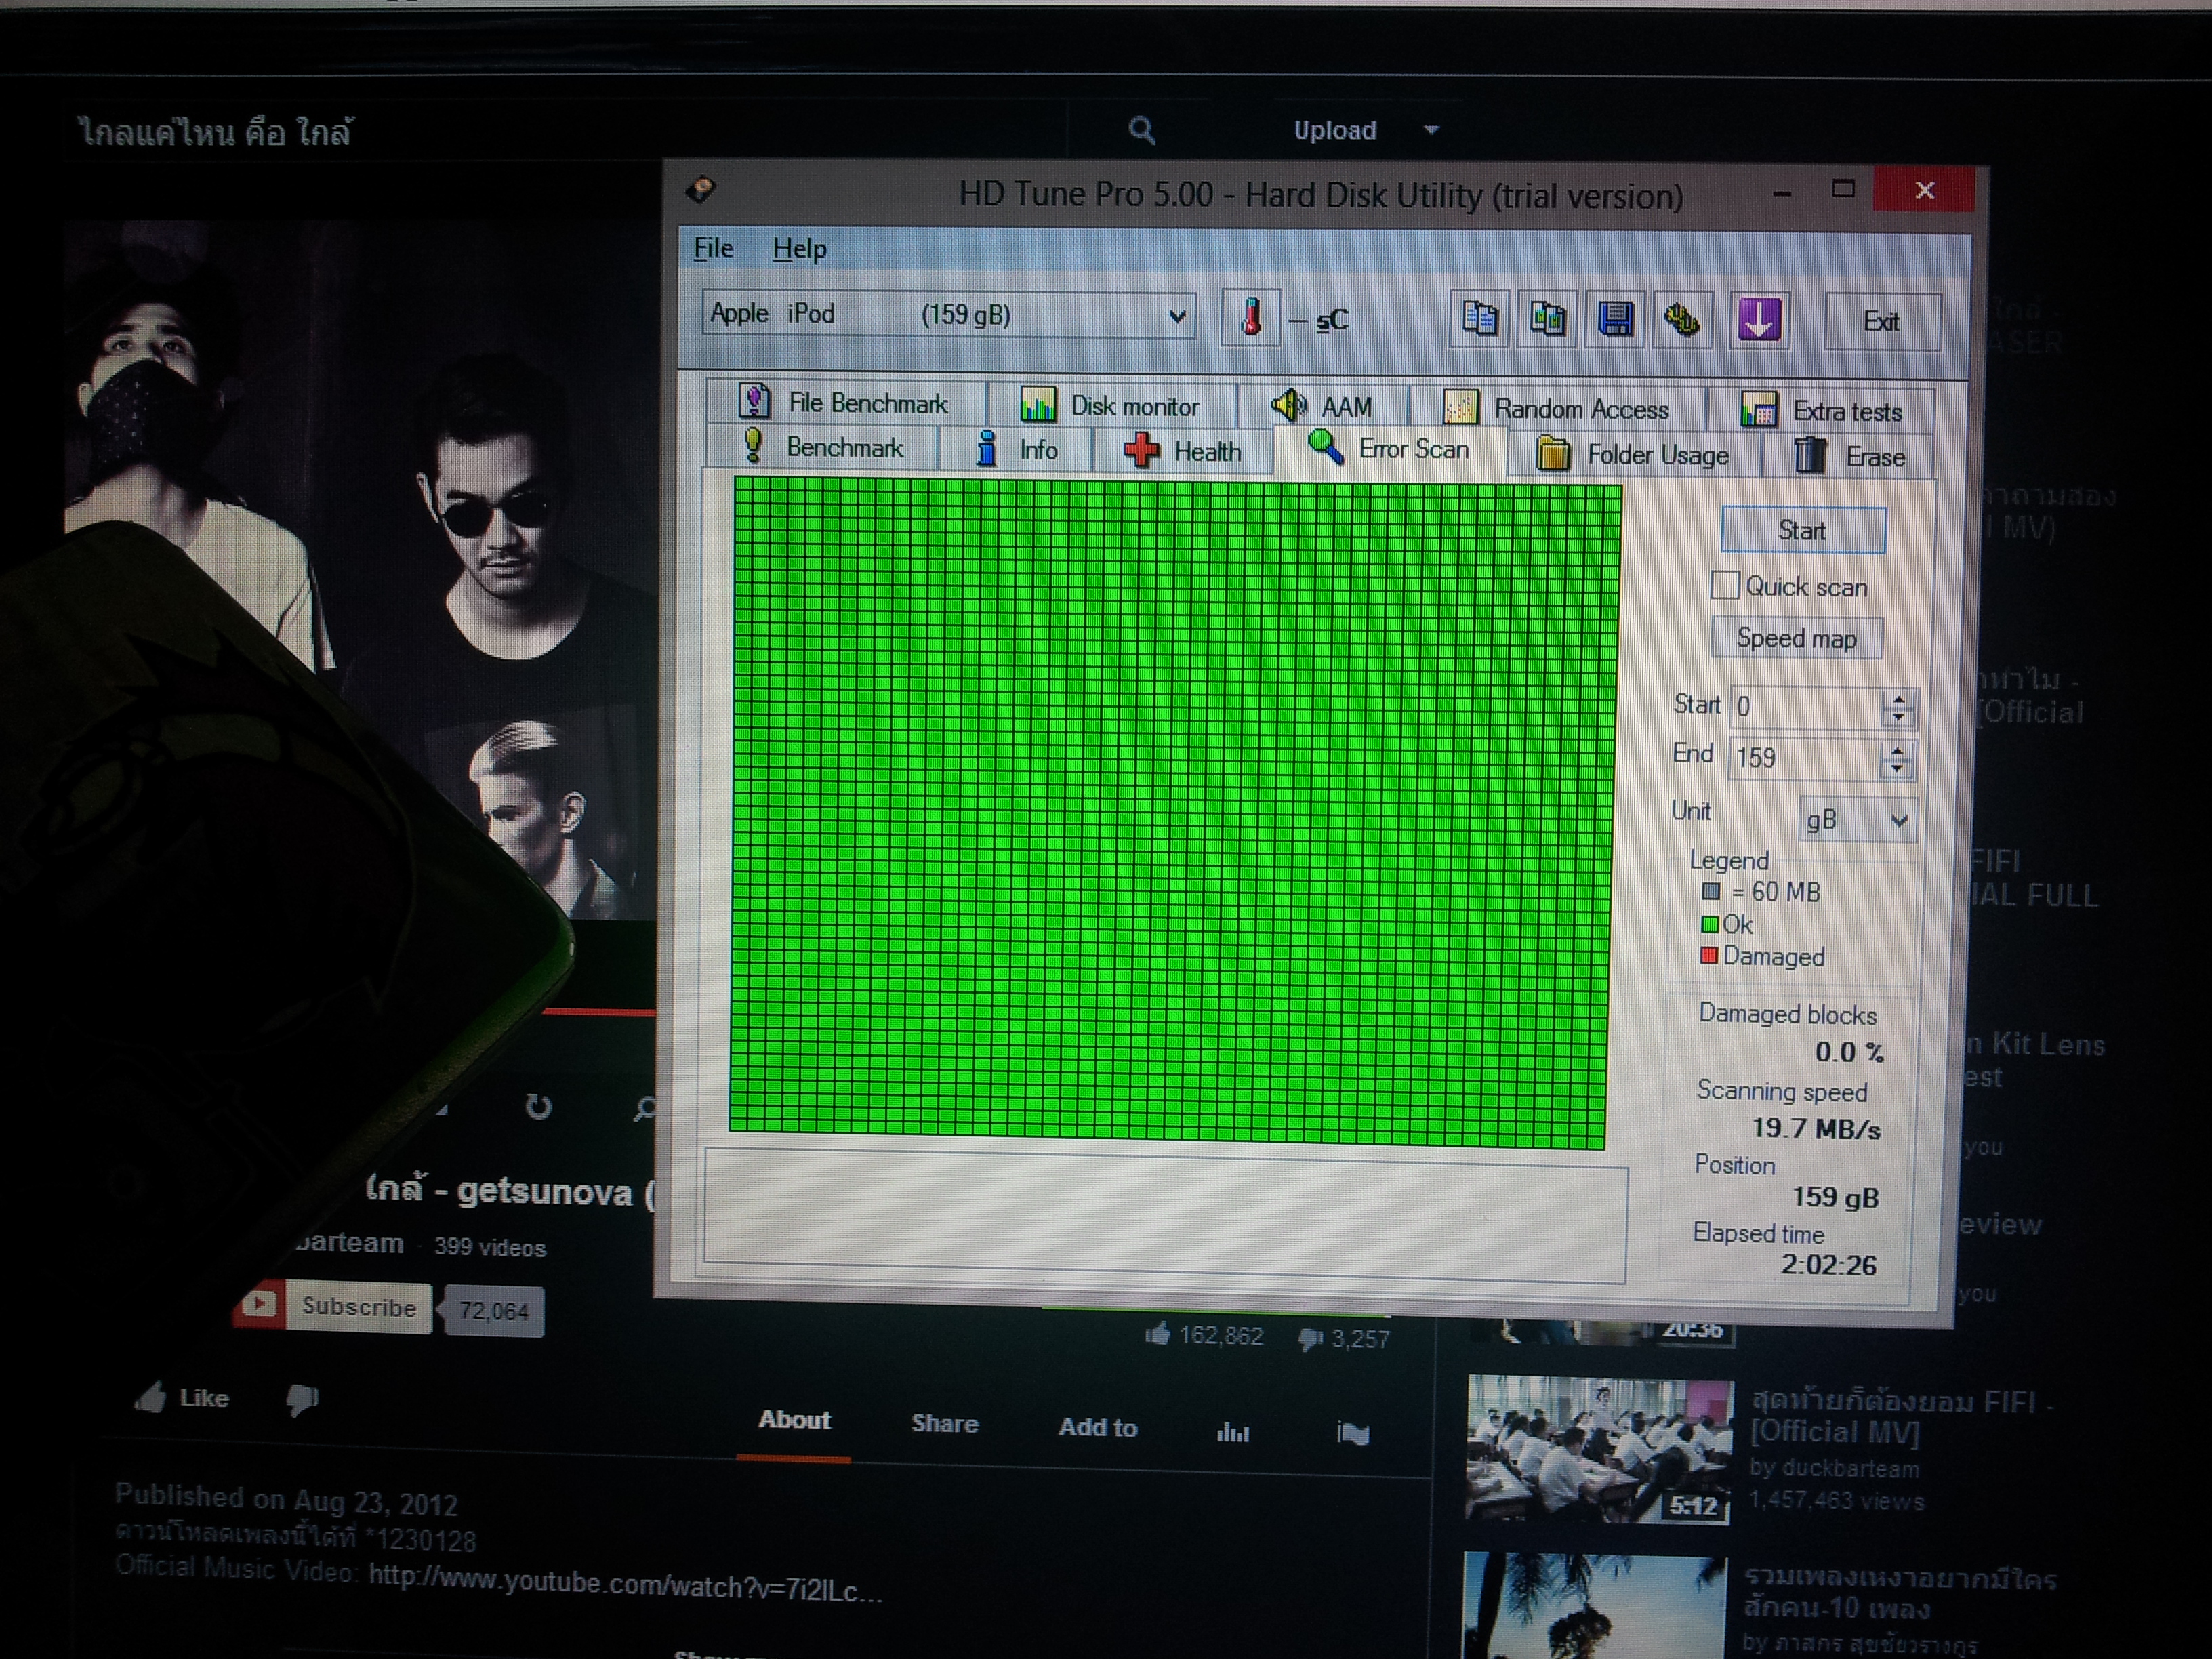Click the purple down-arrow icon
Screen dimensions: 2212x1659
point(1758,321)
